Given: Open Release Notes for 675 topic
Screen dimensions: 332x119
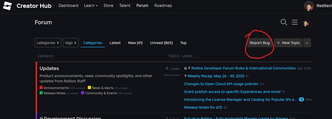Looking at the screenshot, I should [203, 107].
